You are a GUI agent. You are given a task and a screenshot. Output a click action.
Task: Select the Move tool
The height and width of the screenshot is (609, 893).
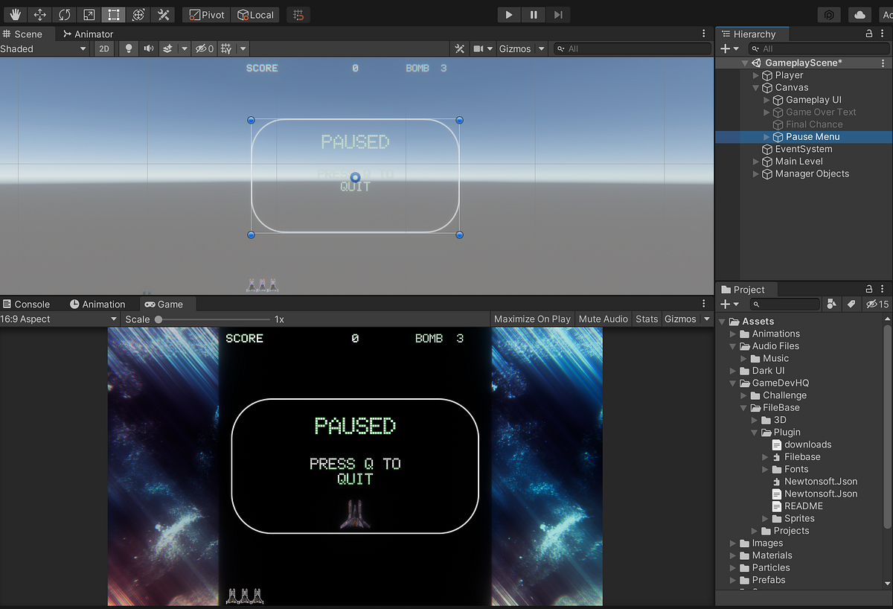pyautogui.click(x=39, y=14)
